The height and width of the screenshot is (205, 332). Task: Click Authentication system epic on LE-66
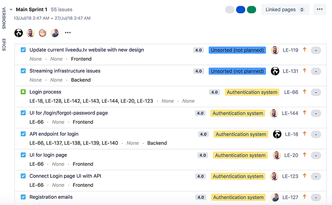252,92
